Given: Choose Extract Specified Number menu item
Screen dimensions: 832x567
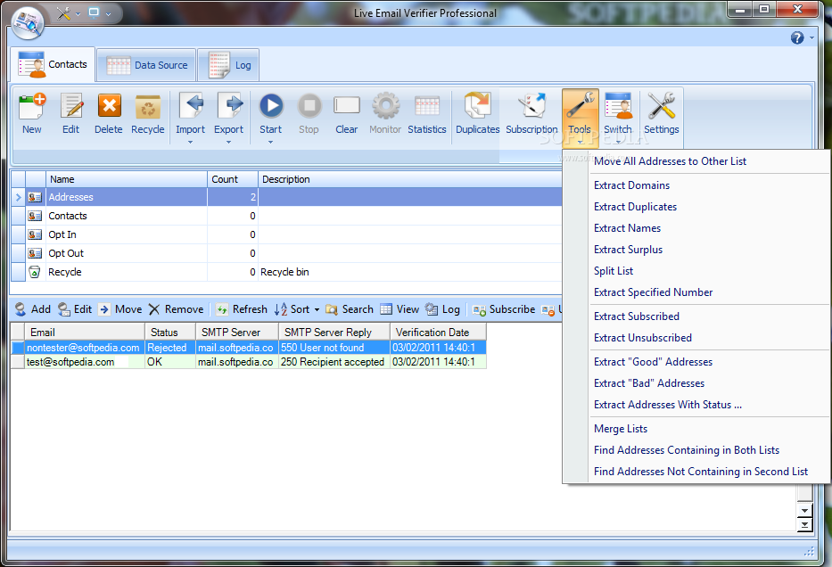Looking at the screenshot, I should click(x=653, y=292).
